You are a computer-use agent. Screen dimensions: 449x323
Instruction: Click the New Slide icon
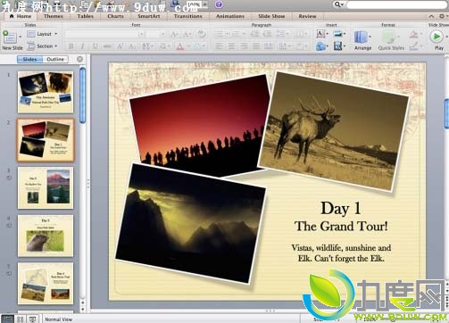pos(9,37)
